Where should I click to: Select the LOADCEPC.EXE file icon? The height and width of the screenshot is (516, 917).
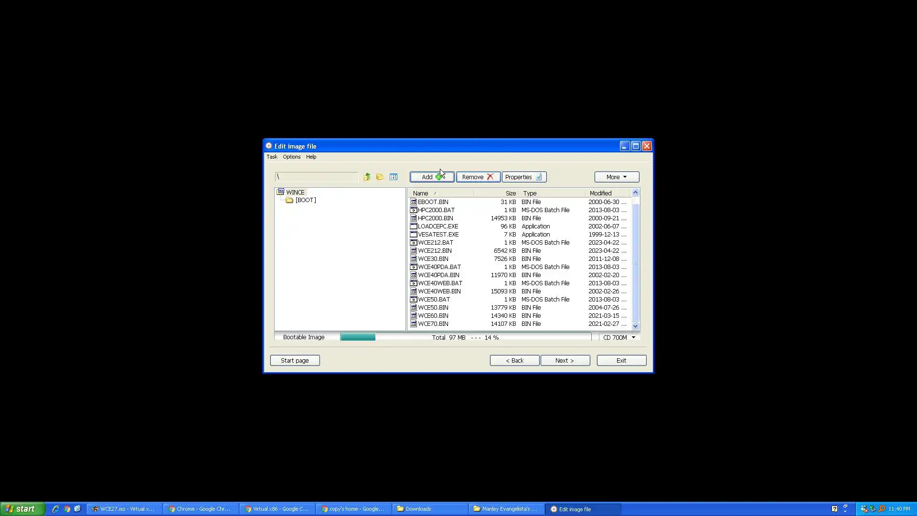coord(414,226)
